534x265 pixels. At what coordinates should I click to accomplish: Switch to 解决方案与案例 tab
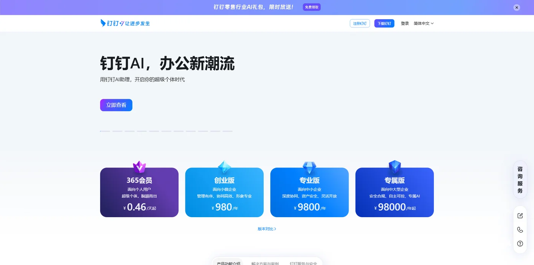click(265, 263)
